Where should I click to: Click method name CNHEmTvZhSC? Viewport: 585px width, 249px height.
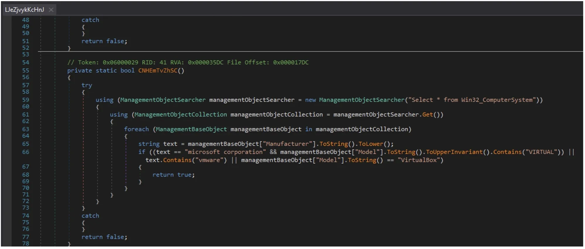coord(158,71)
